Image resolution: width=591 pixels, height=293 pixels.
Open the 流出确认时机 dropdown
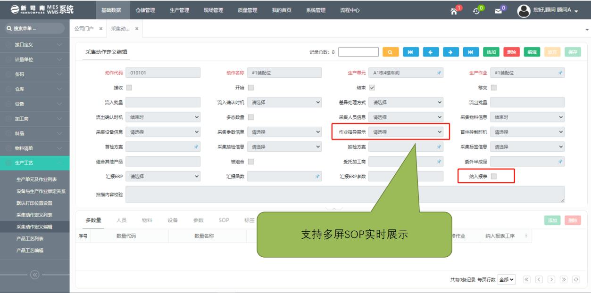[x=164, y=117]
